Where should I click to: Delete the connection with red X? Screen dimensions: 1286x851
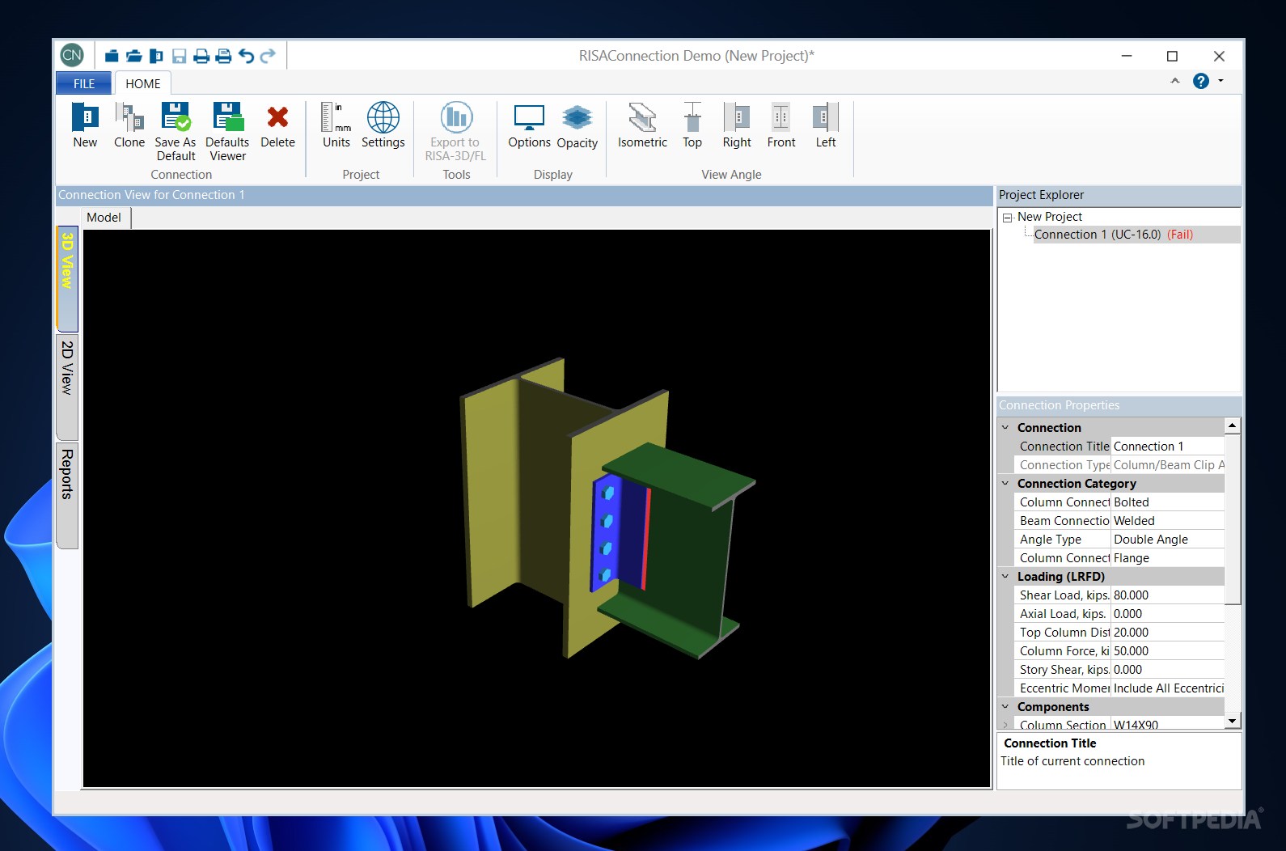(277, 125)
